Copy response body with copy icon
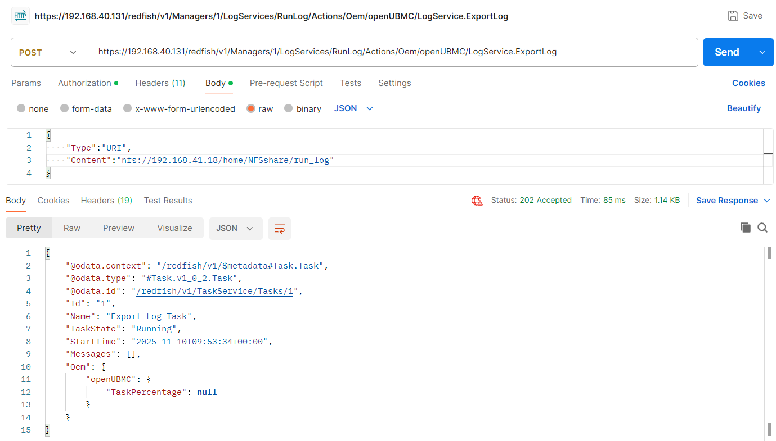Image resolution: width=776 pixels, height=441 pixels. coord(746,228)
